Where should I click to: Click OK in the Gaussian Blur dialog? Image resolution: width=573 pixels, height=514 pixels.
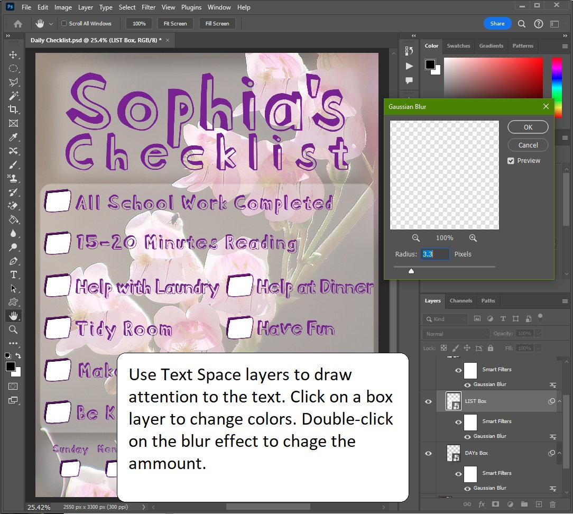coord(528,127)
